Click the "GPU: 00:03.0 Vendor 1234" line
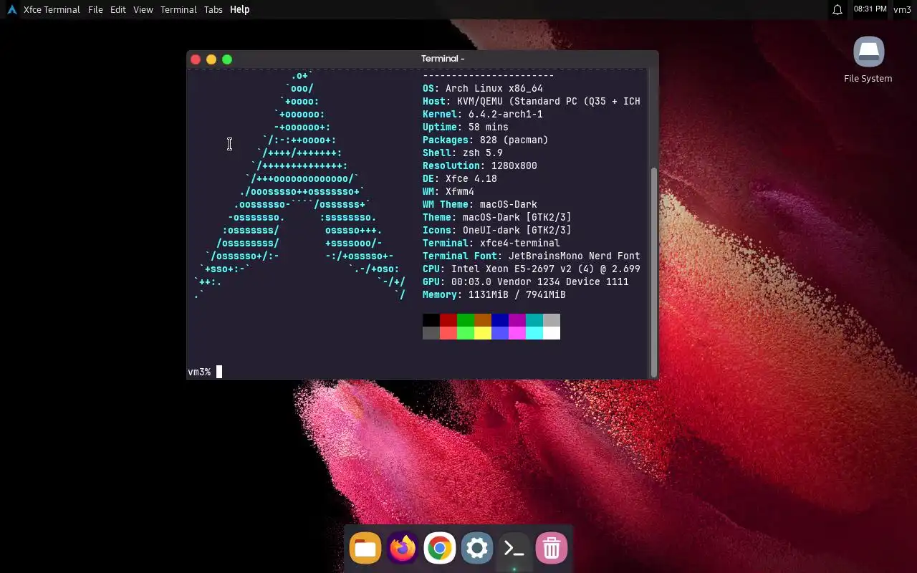The image size is (917, 573). (x=526, y=282)
